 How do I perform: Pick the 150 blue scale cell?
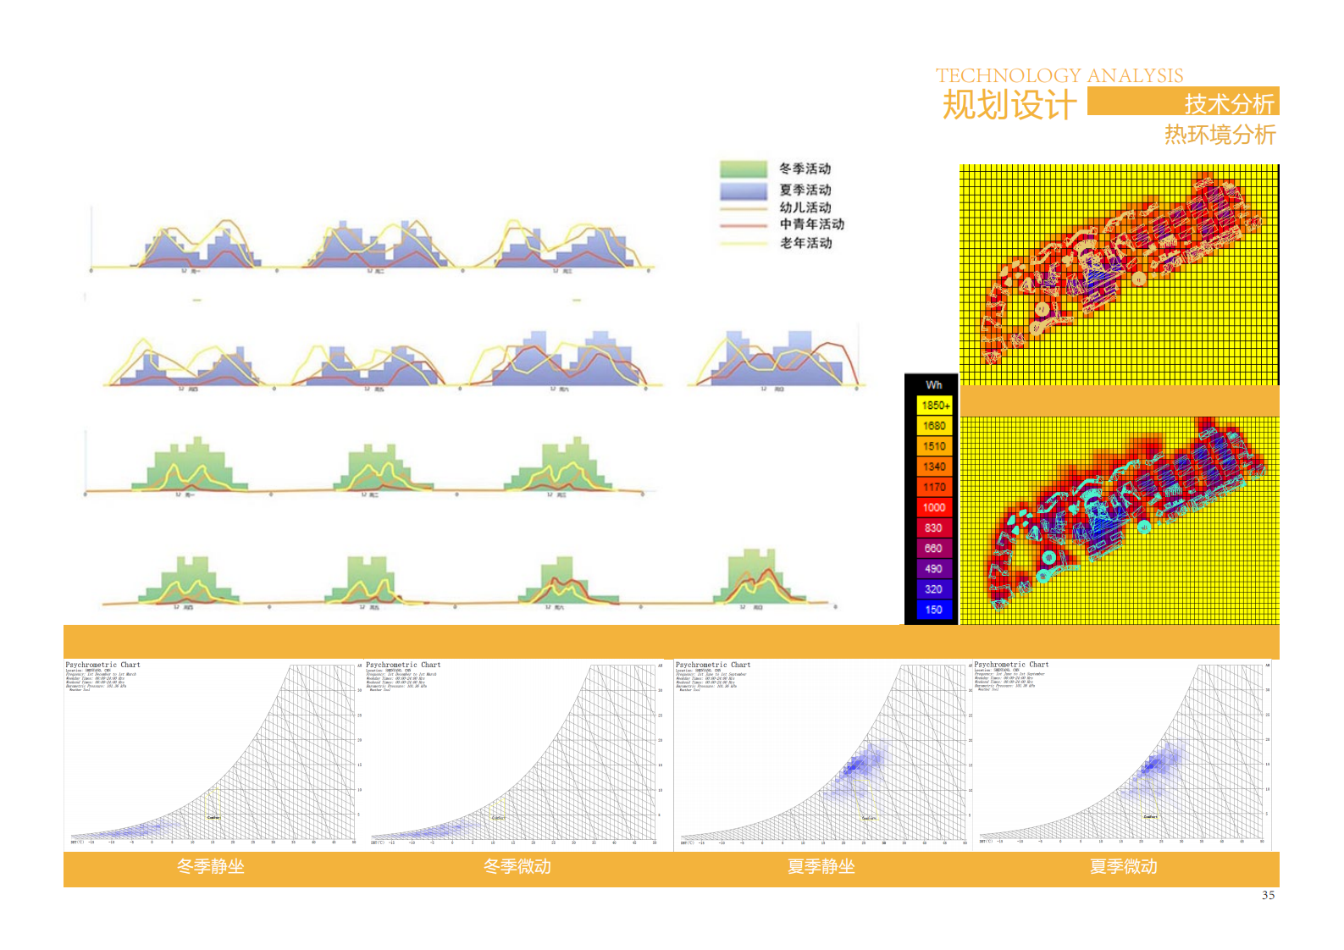coord(934,610)
